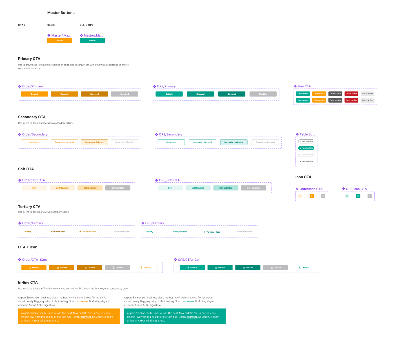
Task: Click the dark teal Selected button in OPS/Primary
Action: pos(232,94)
